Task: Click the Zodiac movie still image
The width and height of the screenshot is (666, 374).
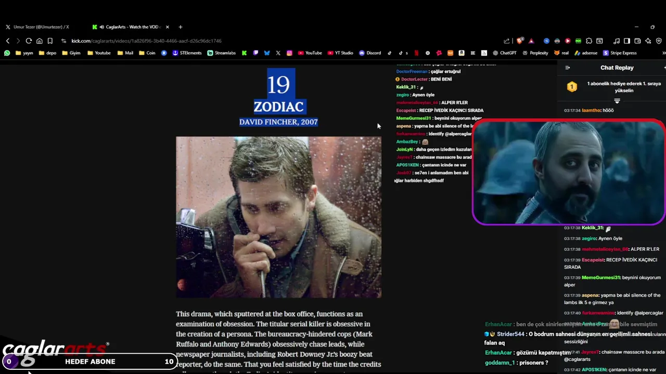Action: (278, 217)
